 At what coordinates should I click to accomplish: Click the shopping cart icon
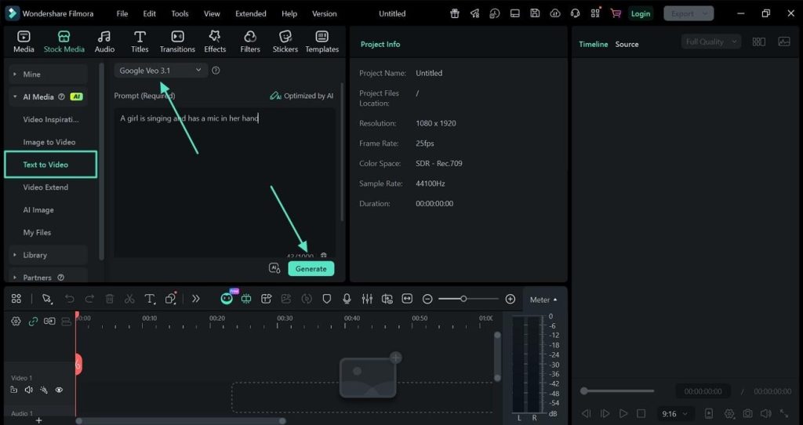pyautogui.click(x=616, y=13)
